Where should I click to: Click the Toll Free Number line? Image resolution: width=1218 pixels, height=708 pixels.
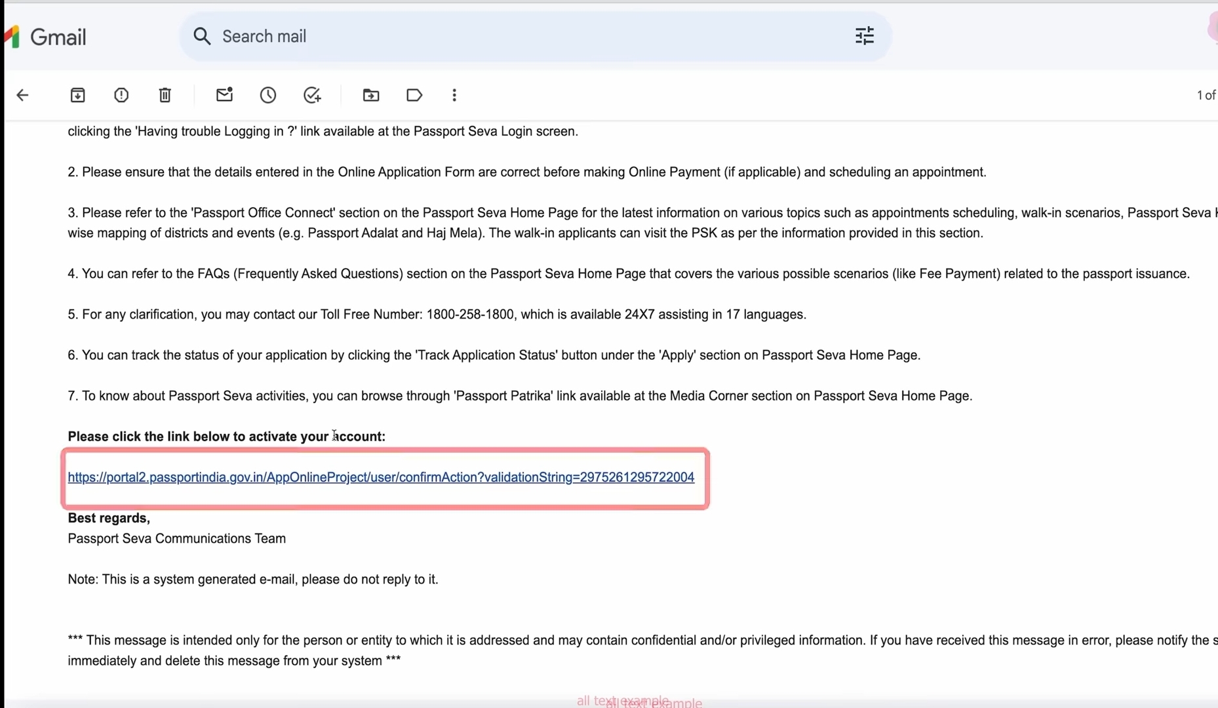click(x=437, y=315)
